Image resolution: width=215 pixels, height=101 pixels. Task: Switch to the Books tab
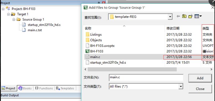pos(25,88)
